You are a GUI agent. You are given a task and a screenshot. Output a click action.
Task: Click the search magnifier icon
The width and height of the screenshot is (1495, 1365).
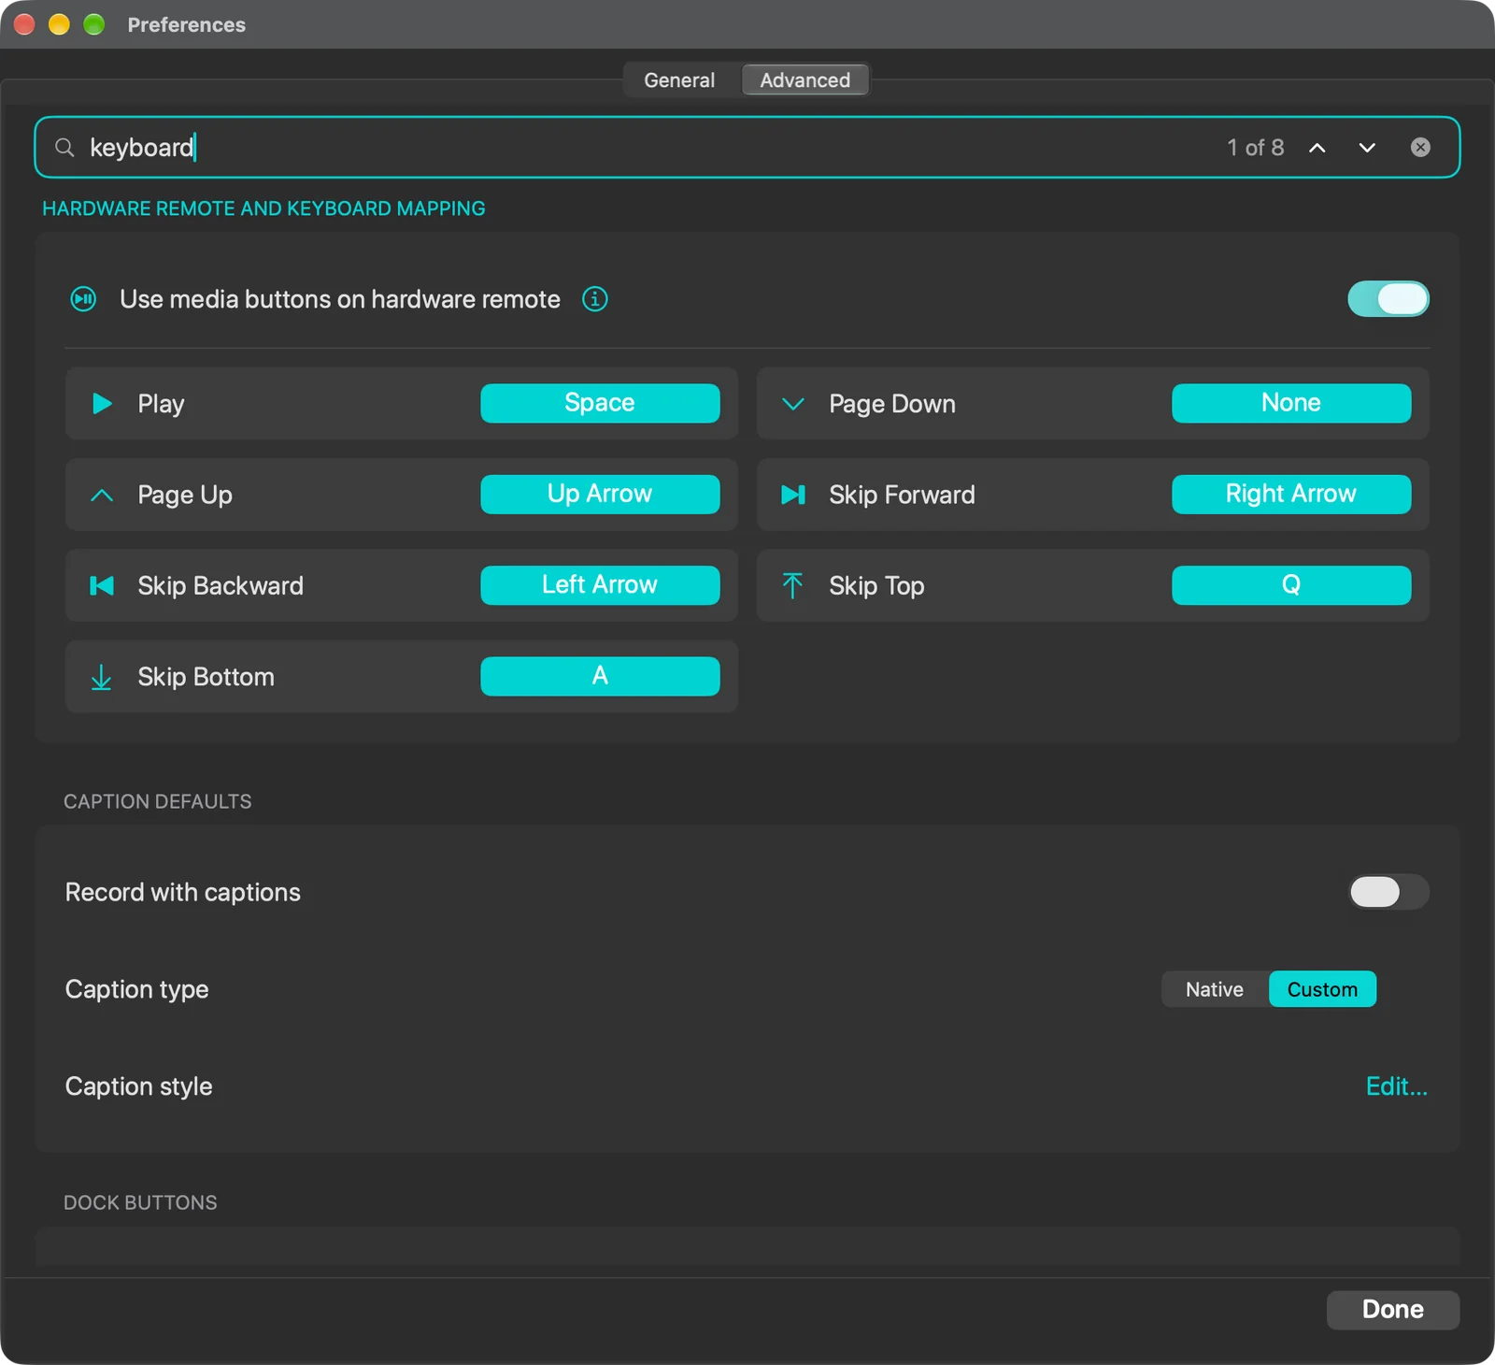pyautogui.click(x=64, y=148)
